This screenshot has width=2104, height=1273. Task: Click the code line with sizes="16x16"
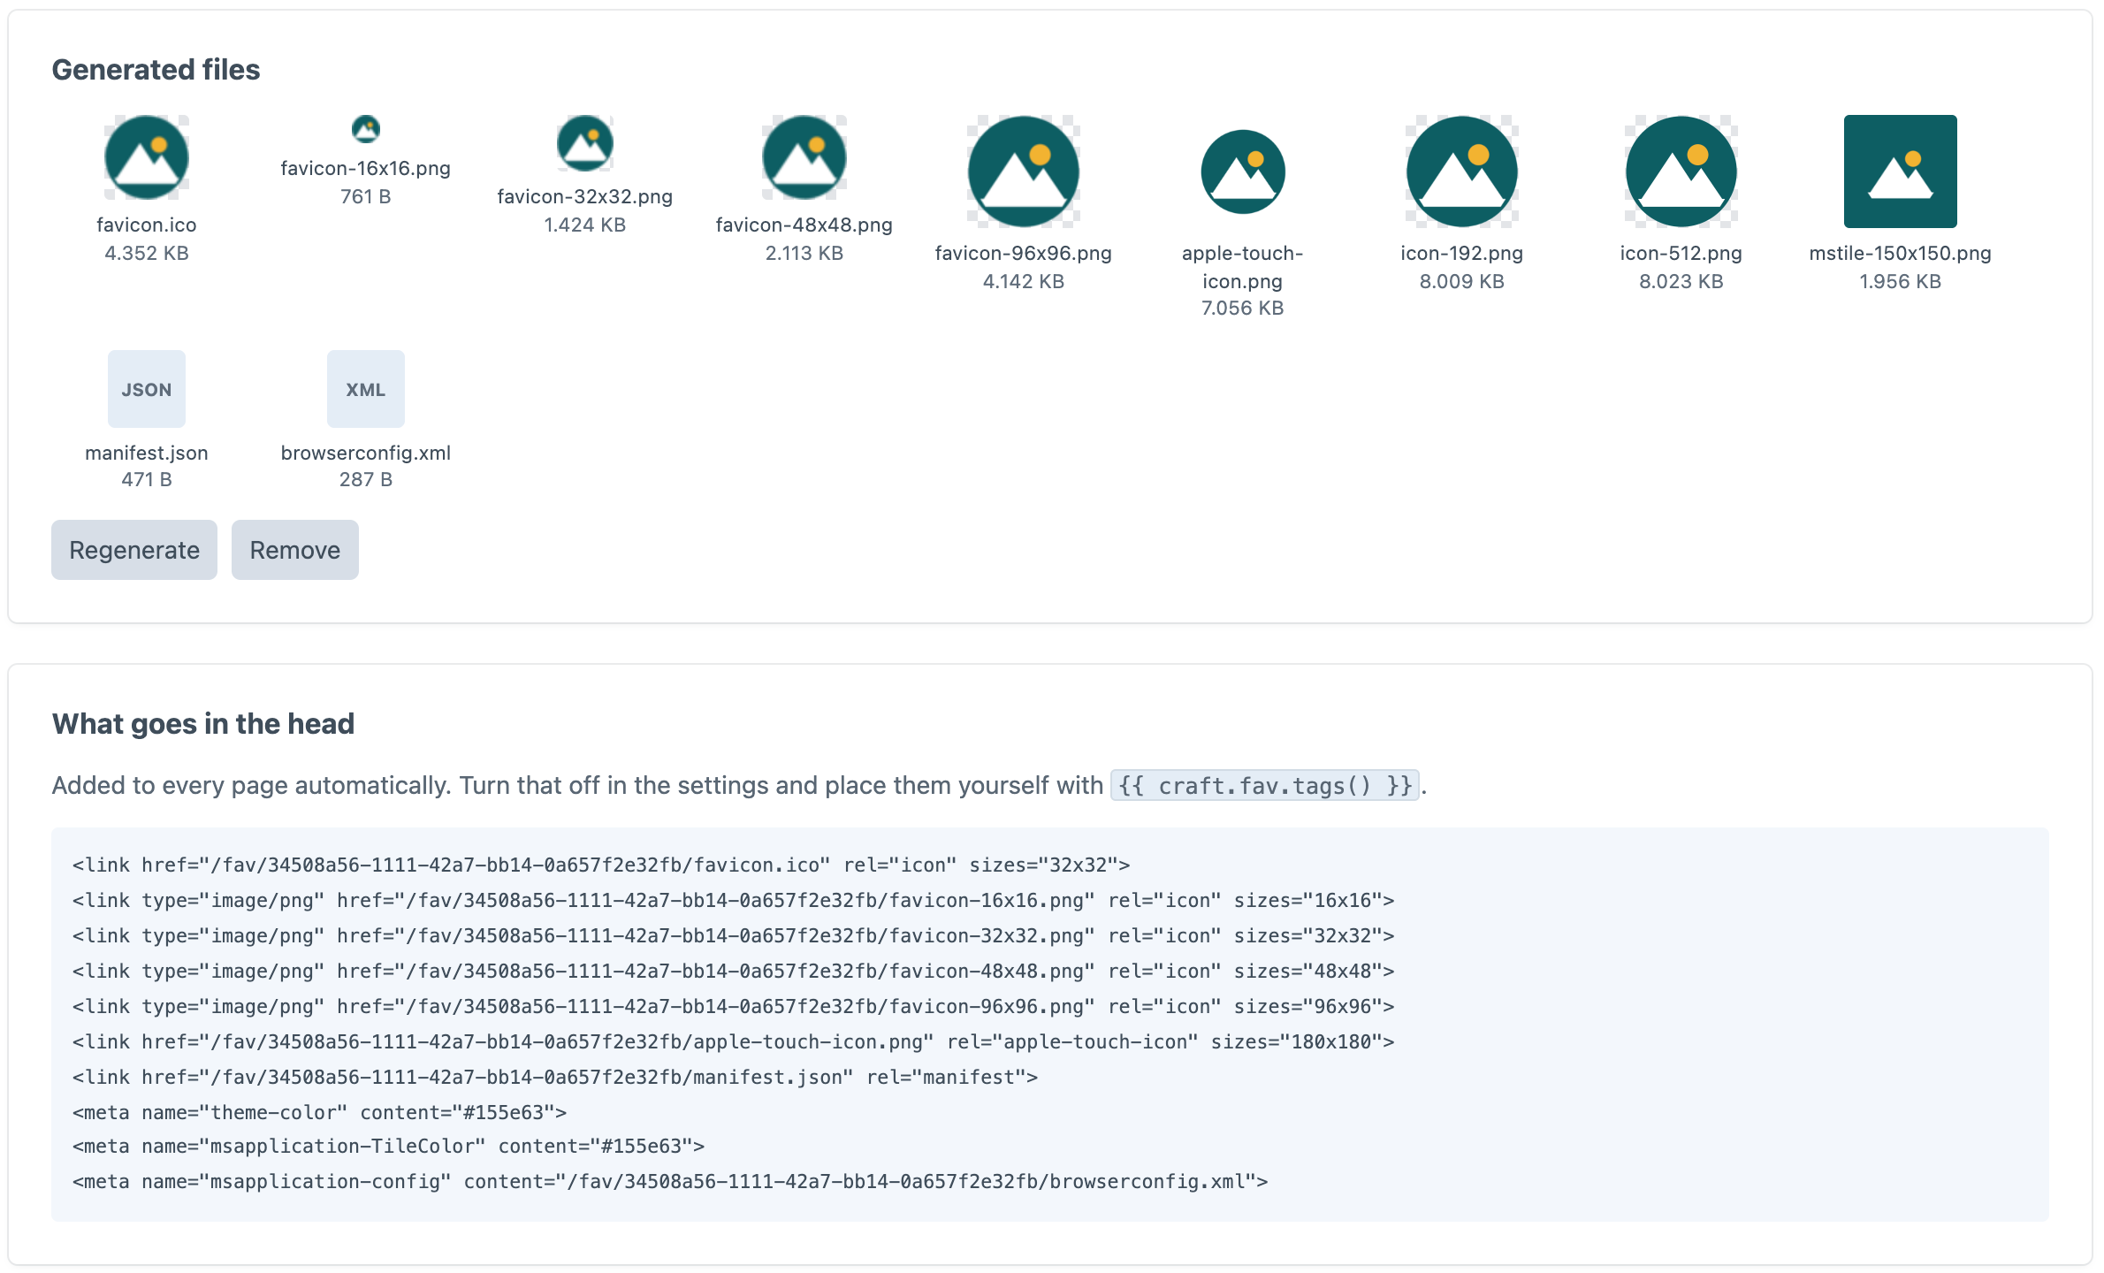click(x=734, y=900)
